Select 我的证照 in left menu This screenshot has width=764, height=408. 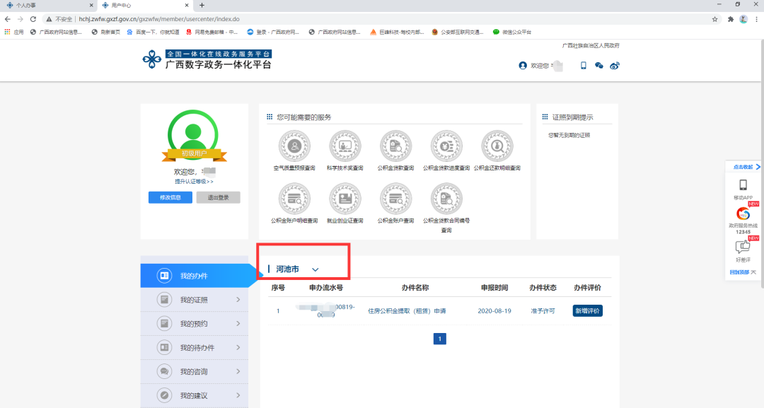coord(195,300)
